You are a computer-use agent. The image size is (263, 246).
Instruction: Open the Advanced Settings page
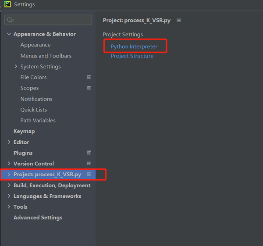click(38, 217)
